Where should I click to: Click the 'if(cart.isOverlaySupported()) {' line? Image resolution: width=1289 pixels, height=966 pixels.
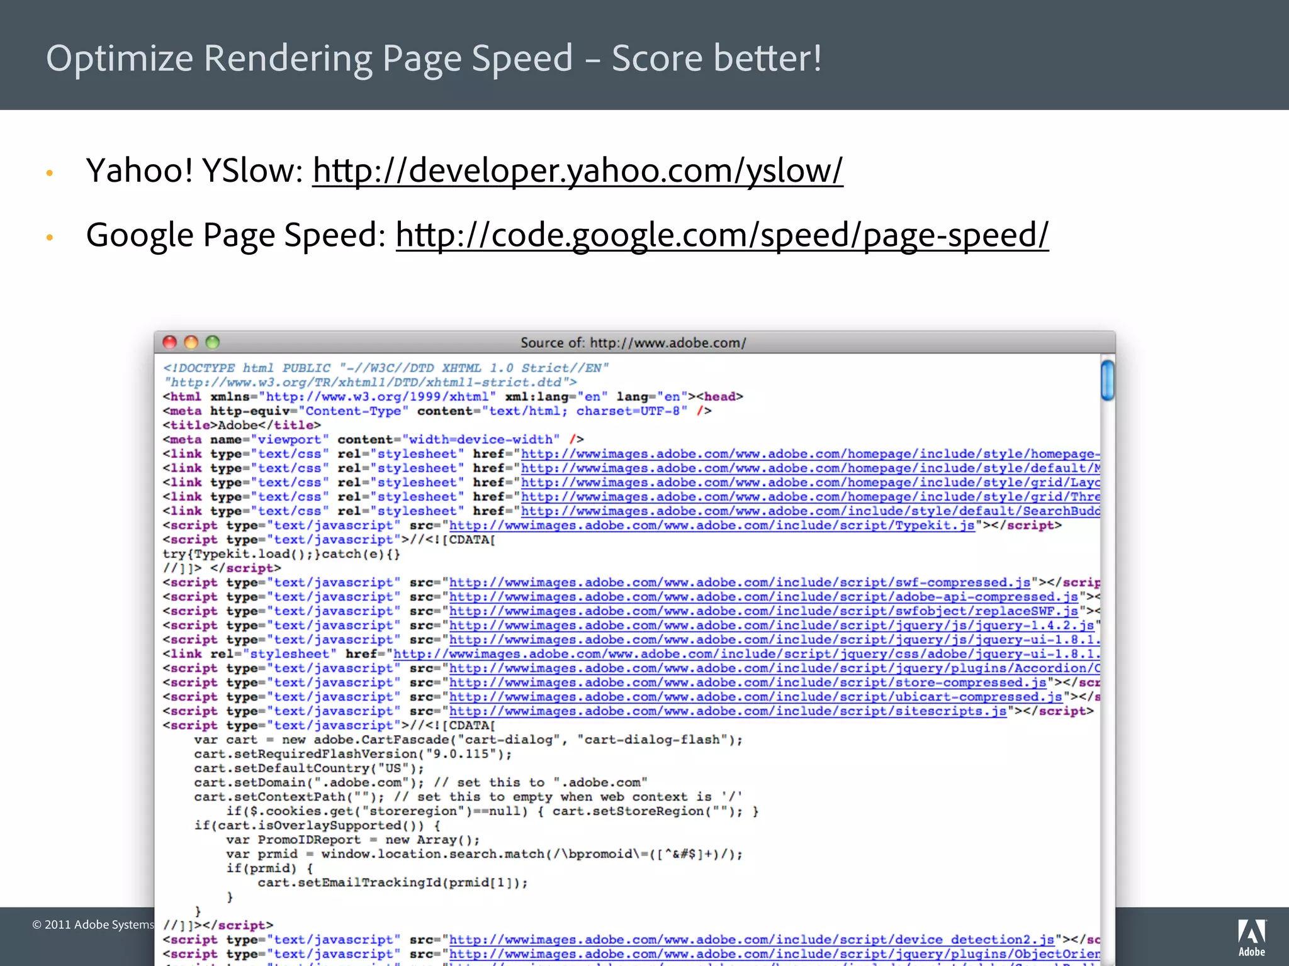pos(317,826)
